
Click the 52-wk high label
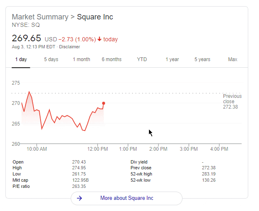click(x=141, y=174)
